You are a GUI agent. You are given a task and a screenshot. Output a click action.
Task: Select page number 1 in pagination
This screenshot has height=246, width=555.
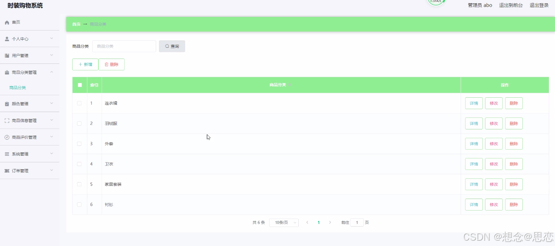(318, 223)
